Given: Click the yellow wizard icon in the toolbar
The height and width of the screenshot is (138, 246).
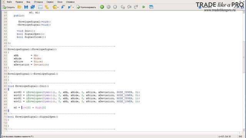Looking at the screenshot, I should point(55,7).
